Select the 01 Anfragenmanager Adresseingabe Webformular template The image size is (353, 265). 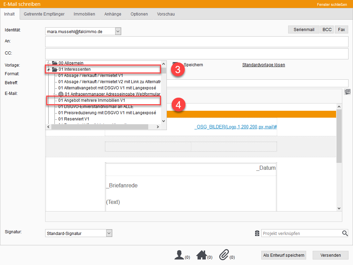[112, 94]
